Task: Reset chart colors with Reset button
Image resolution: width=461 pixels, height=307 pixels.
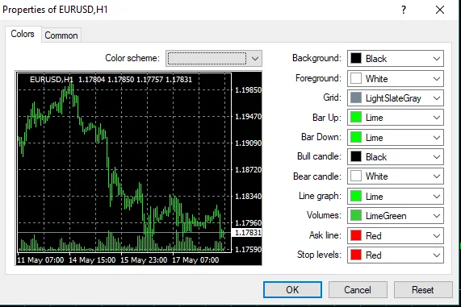Action: (x=423, y=290)
